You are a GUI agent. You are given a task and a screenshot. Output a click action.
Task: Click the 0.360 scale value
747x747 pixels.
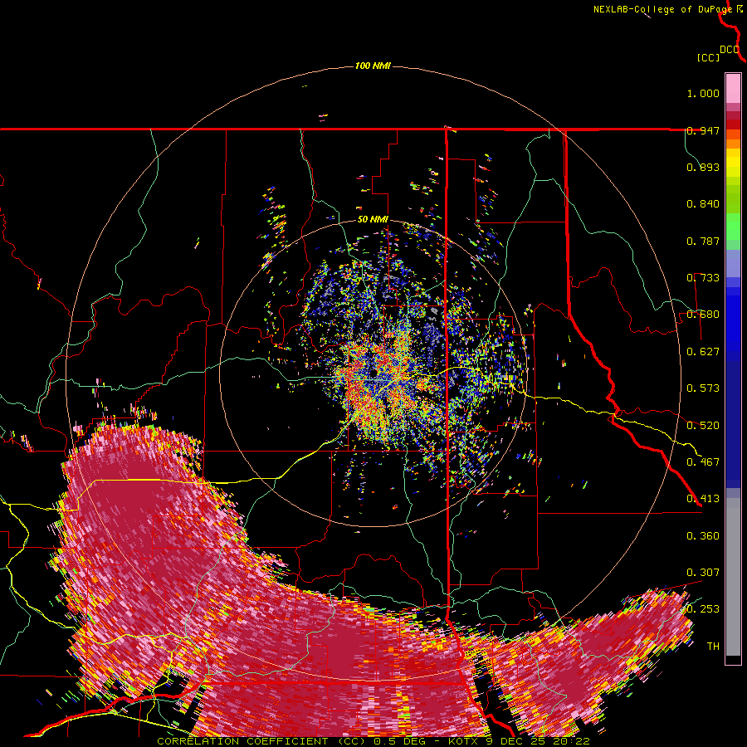703,536
